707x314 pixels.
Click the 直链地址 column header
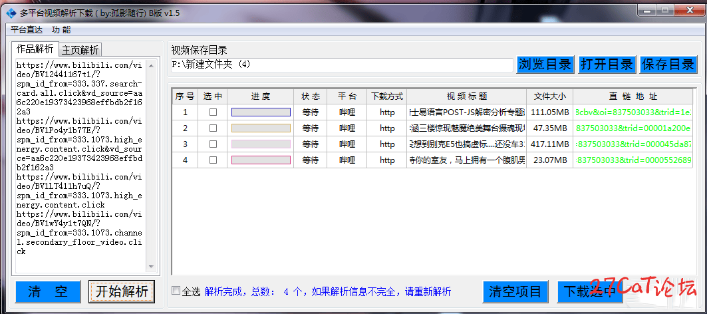click(633, 96)
